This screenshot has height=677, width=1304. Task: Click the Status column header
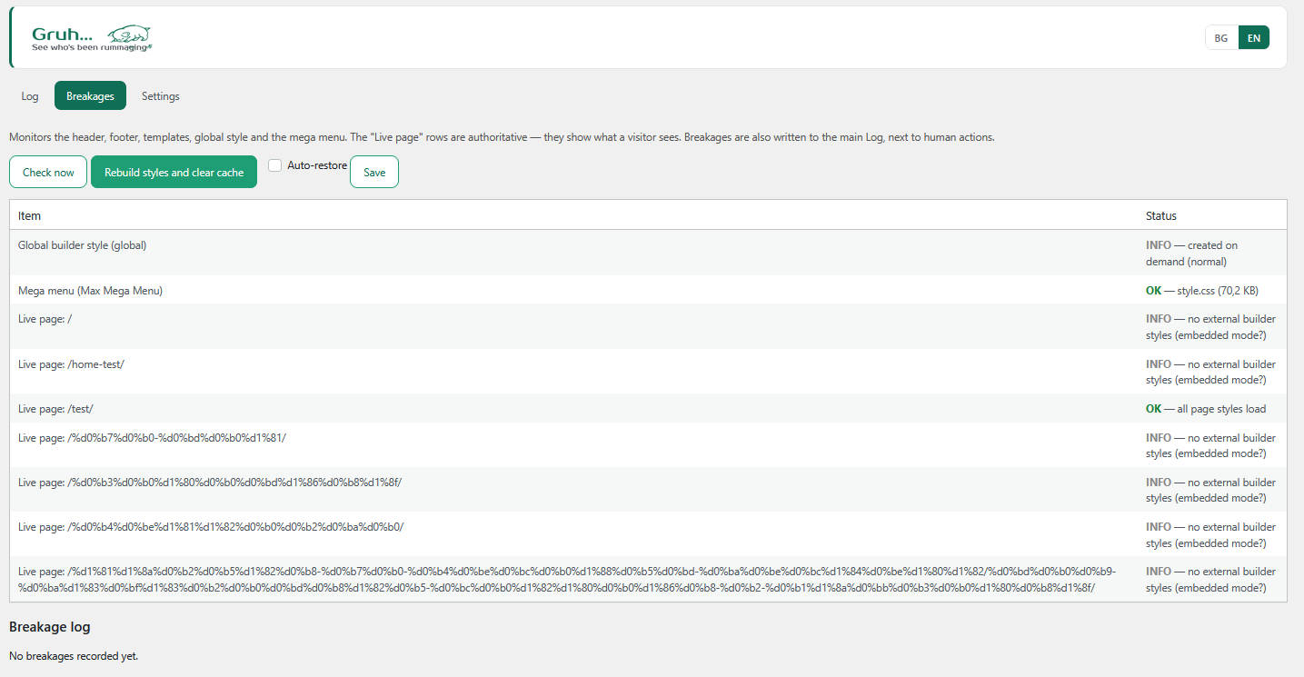[x=1161, y=216]
